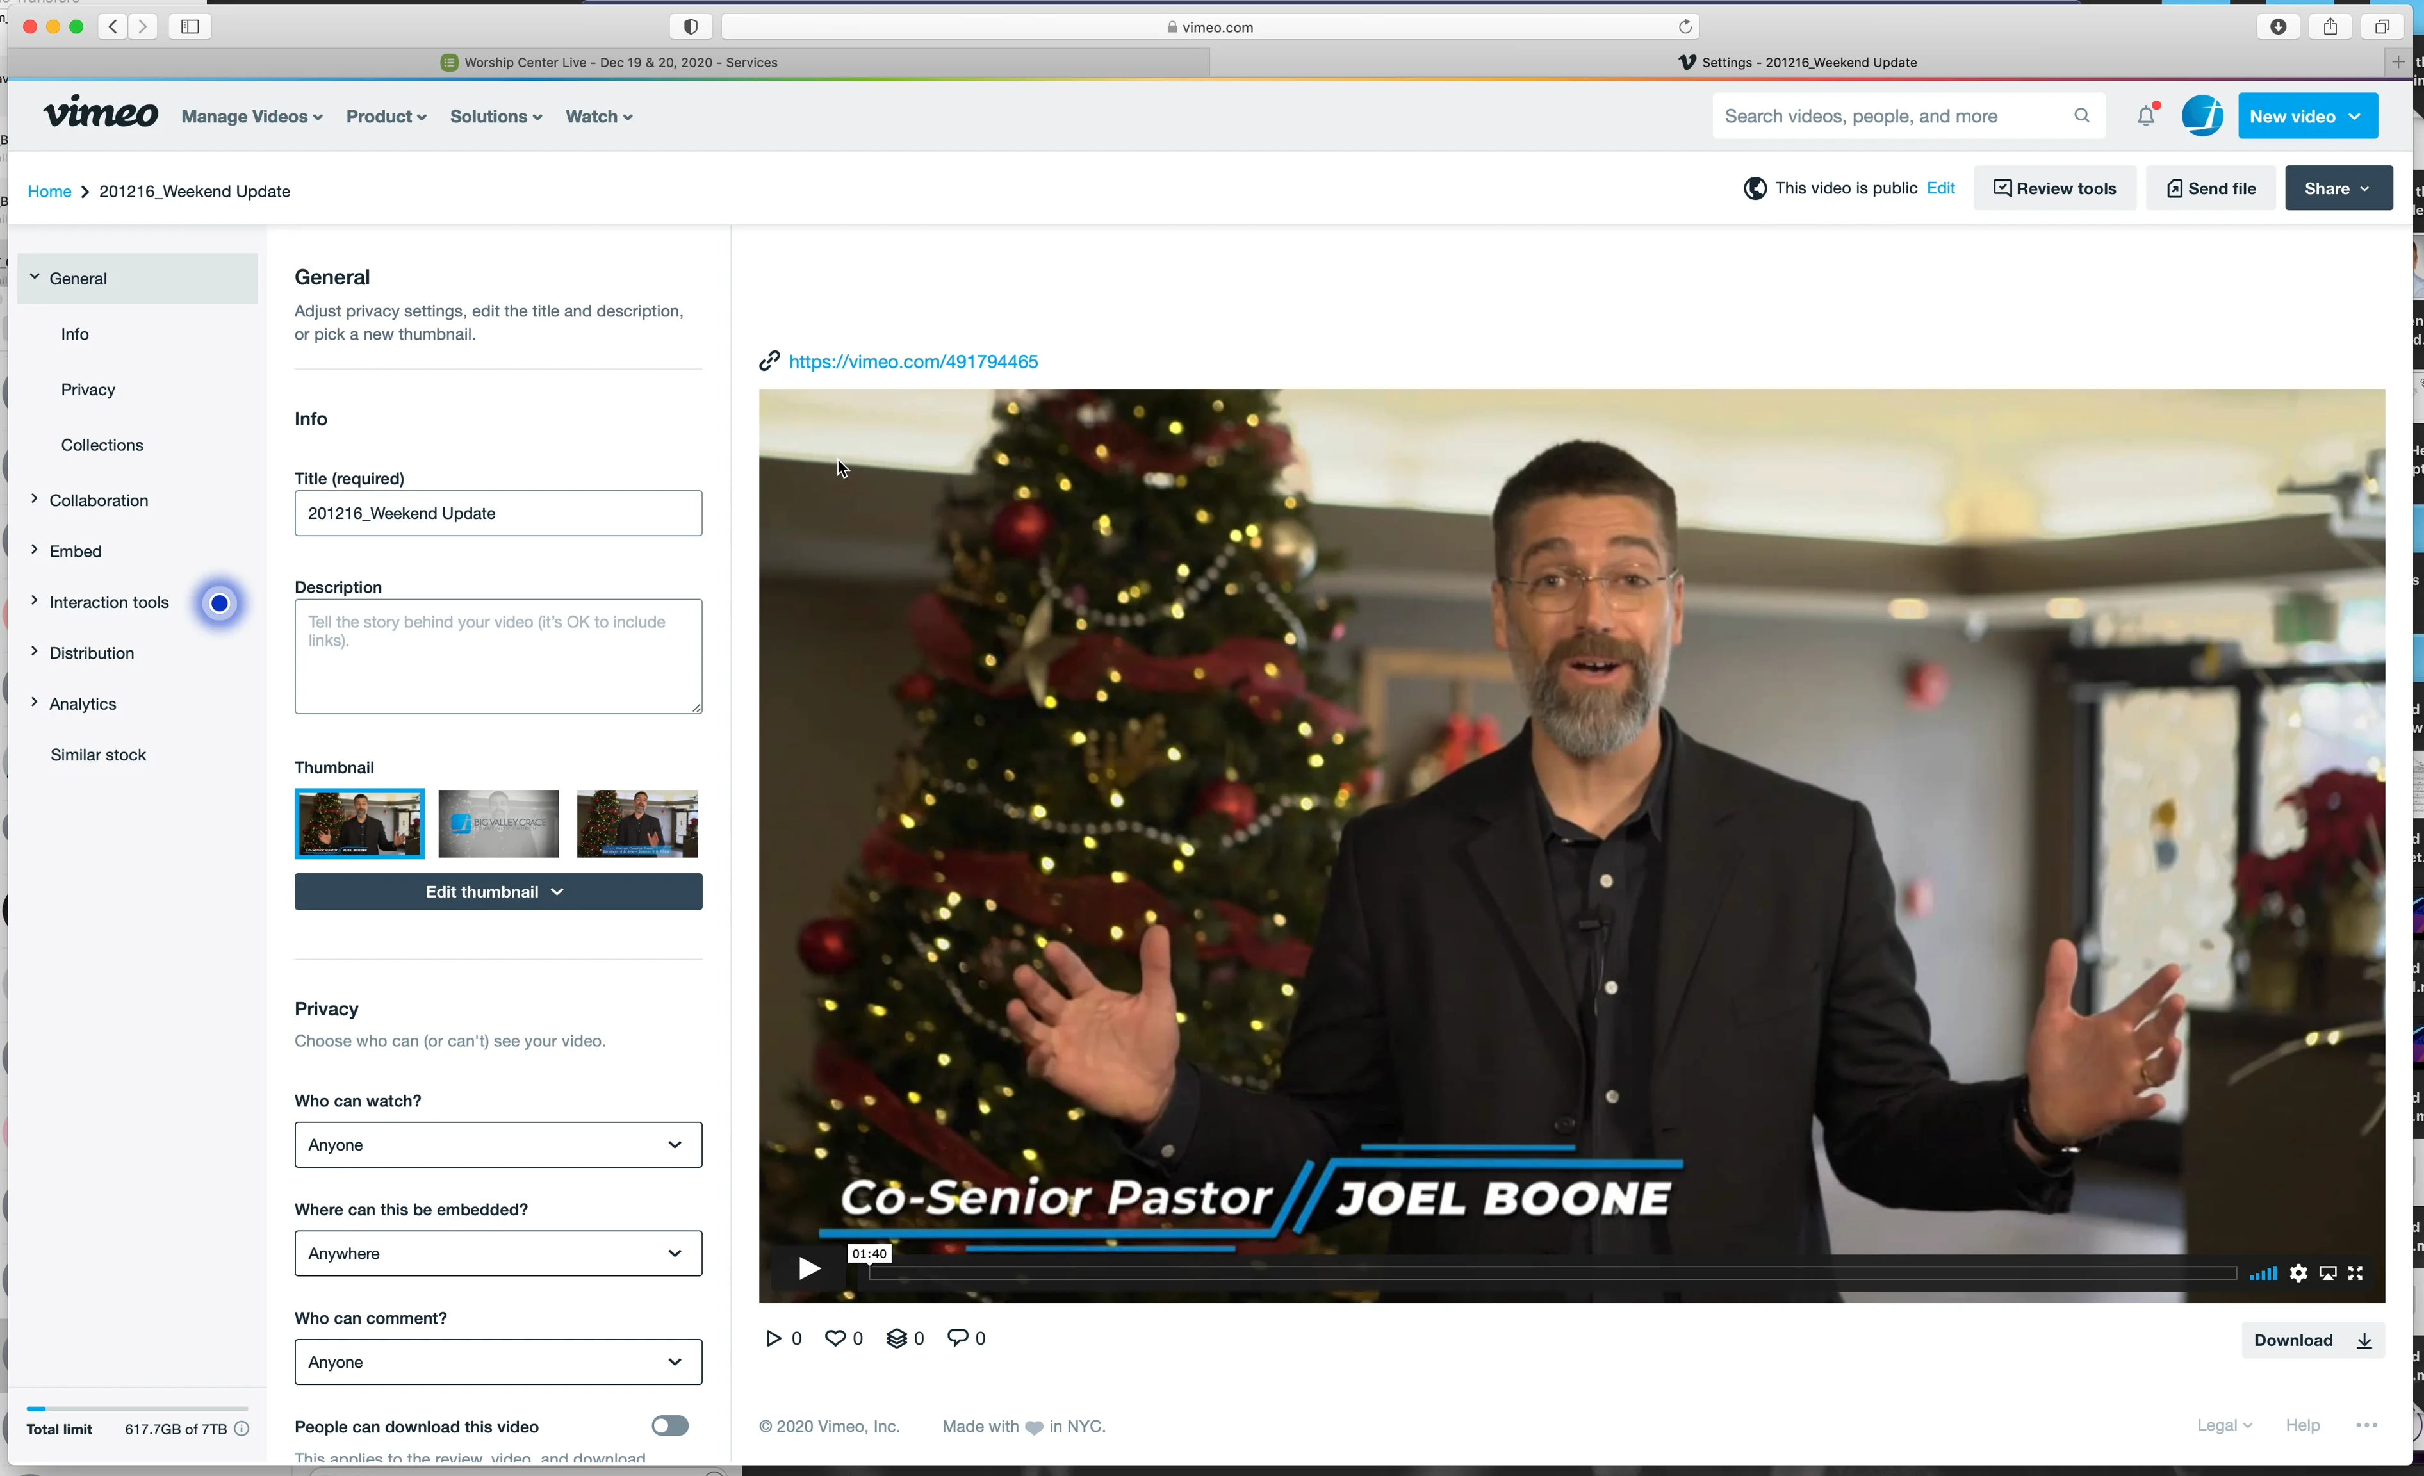Open player settings gear

tap(2298, 1274)
